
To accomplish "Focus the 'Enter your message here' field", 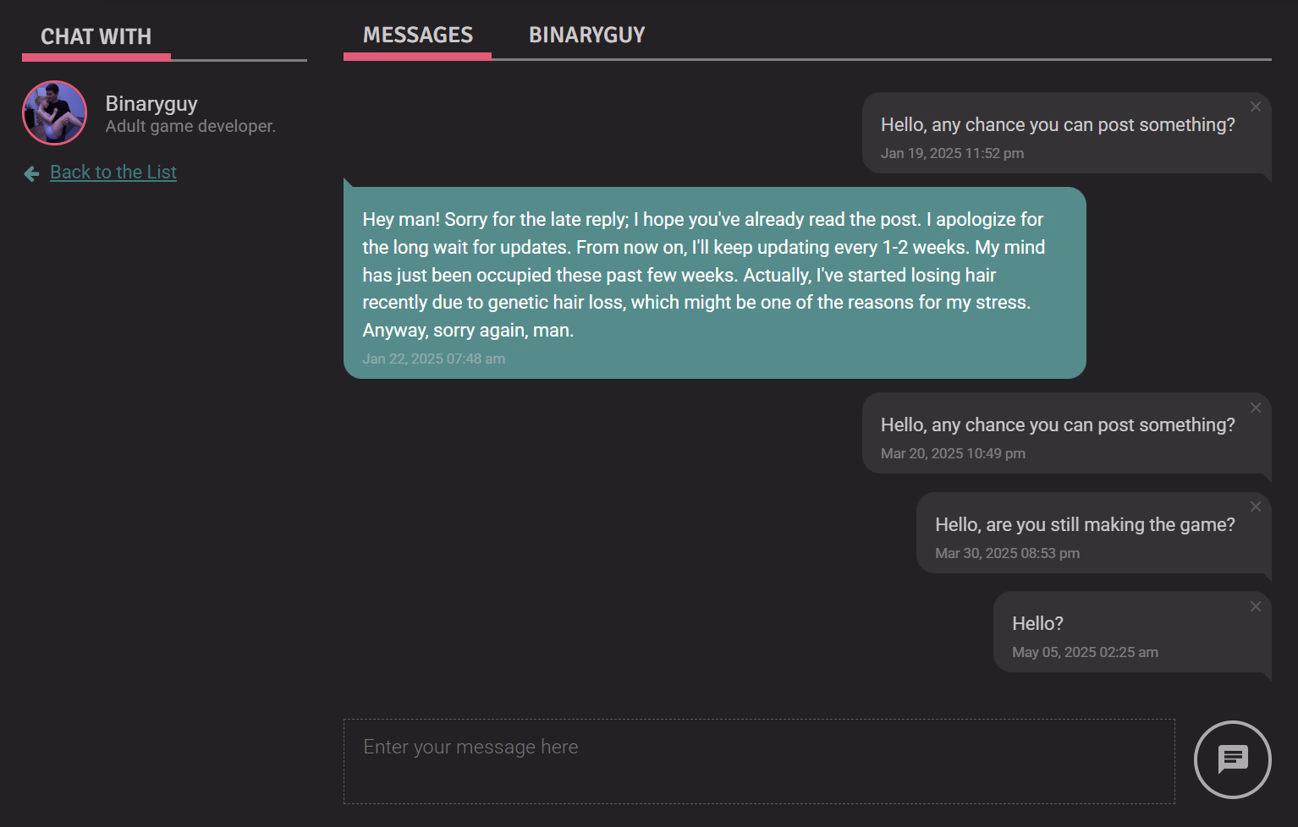I will pos(759,761).
